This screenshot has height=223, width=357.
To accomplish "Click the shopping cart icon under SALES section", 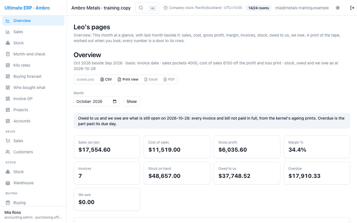I will [x=8, y=141].
